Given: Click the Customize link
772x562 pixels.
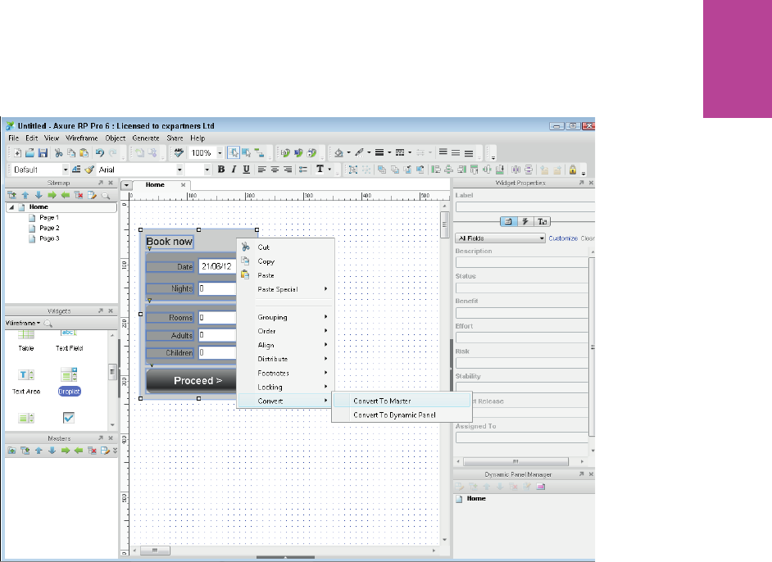Looking at the screenshot, I should [x=563, y=238].
